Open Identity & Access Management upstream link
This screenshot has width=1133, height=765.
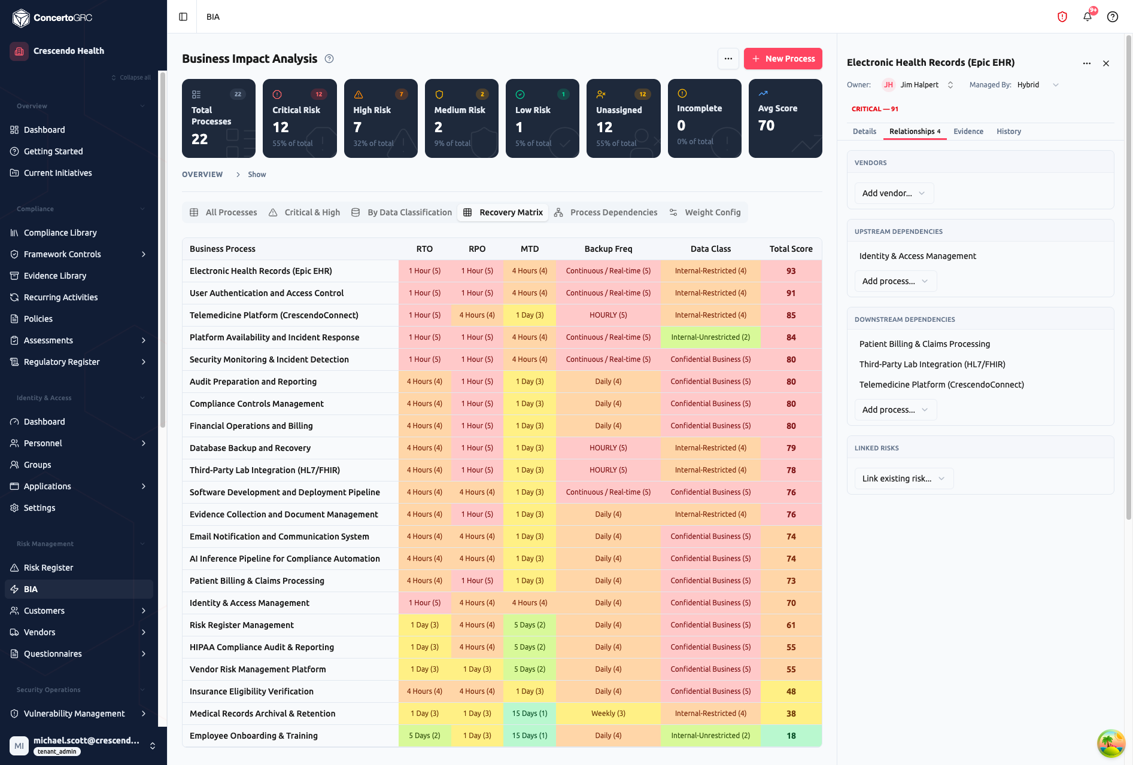918,256
